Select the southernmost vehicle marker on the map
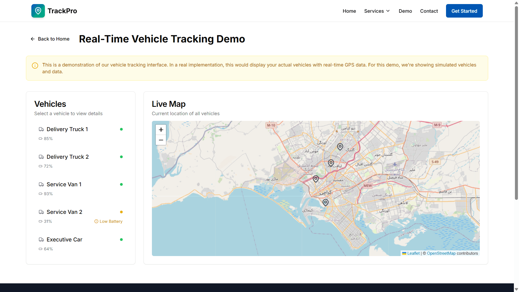The width and height of the screenshot is (519, 292). 326,203
